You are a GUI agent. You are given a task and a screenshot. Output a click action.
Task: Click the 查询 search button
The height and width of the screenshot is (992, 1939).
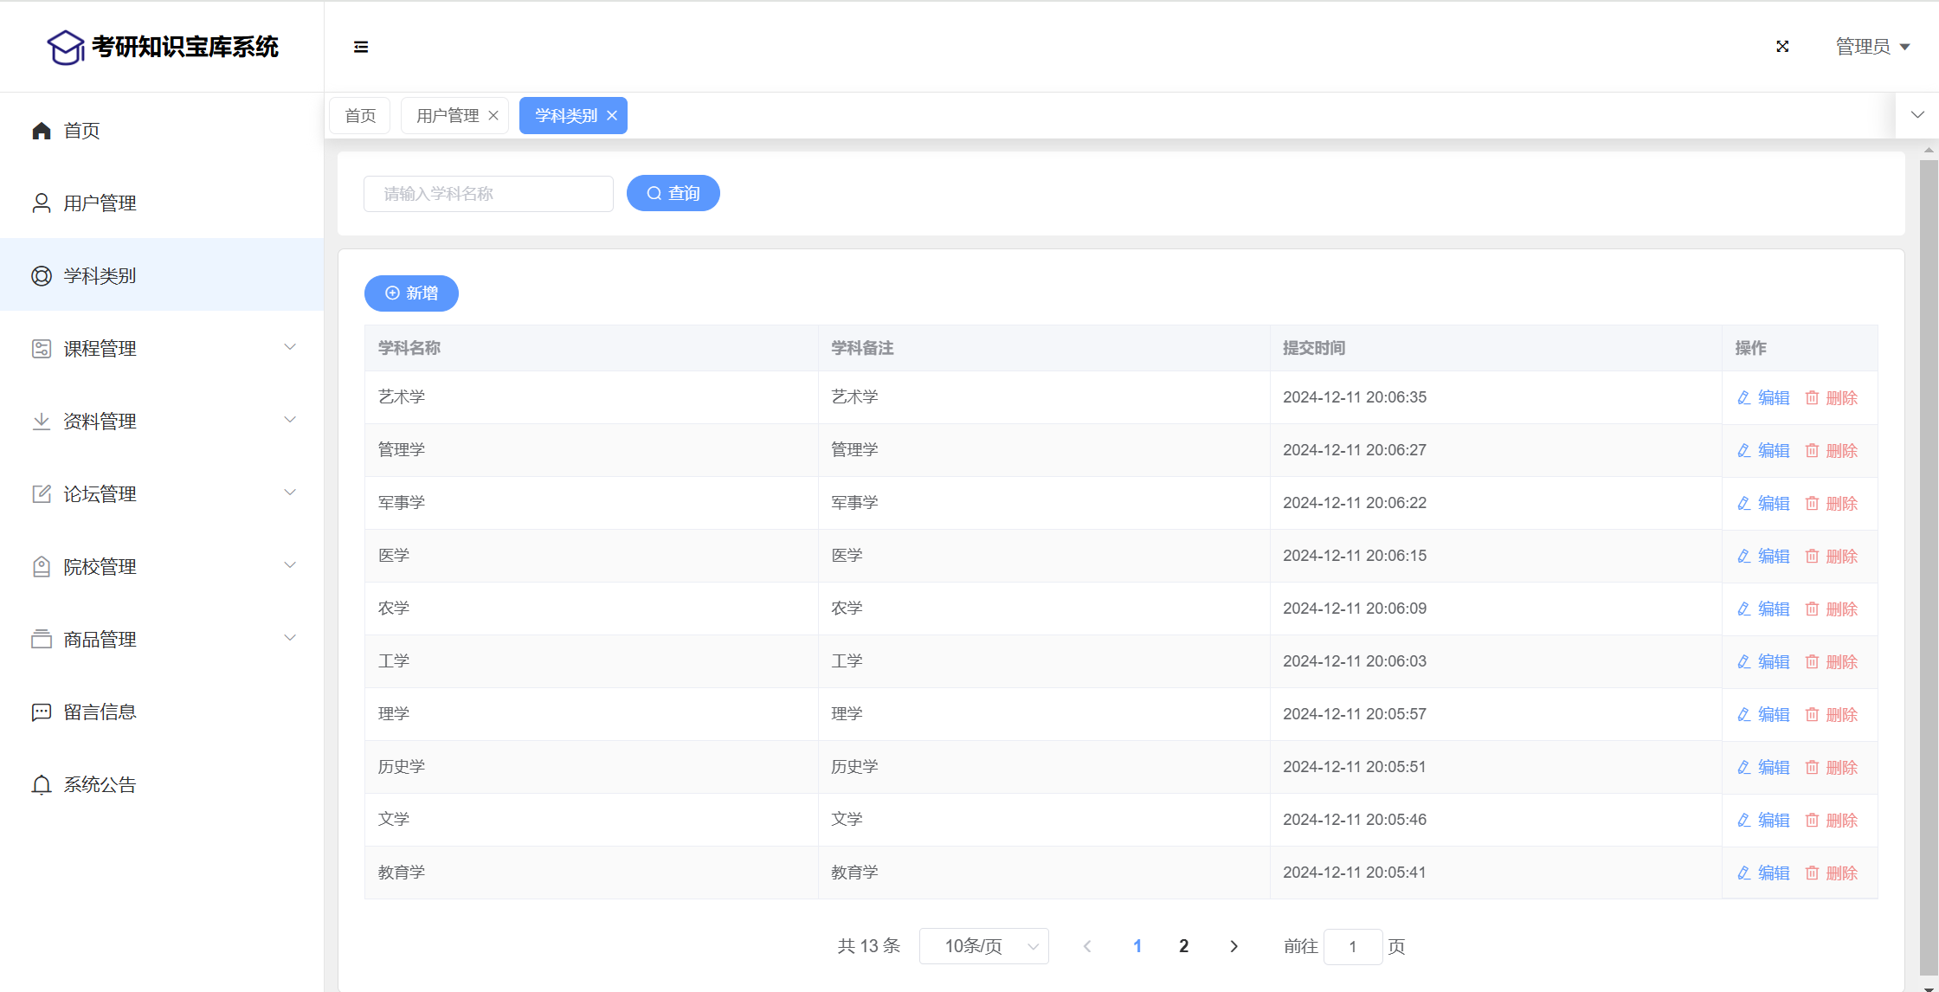[x=673, y=193]
